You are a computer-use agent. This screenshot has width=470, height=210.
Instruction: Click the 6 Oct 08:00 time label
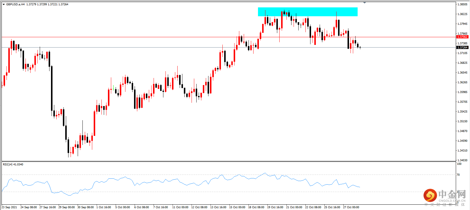141,207
